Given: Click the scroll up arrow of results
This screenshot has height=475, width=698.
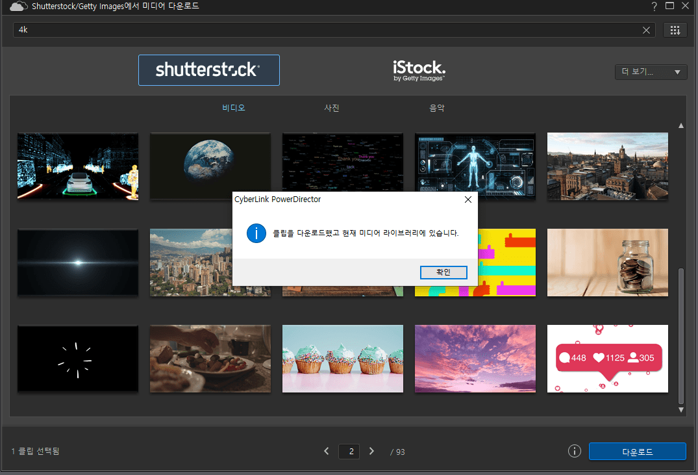Looking at the screenshot, I should coord(680,125).
